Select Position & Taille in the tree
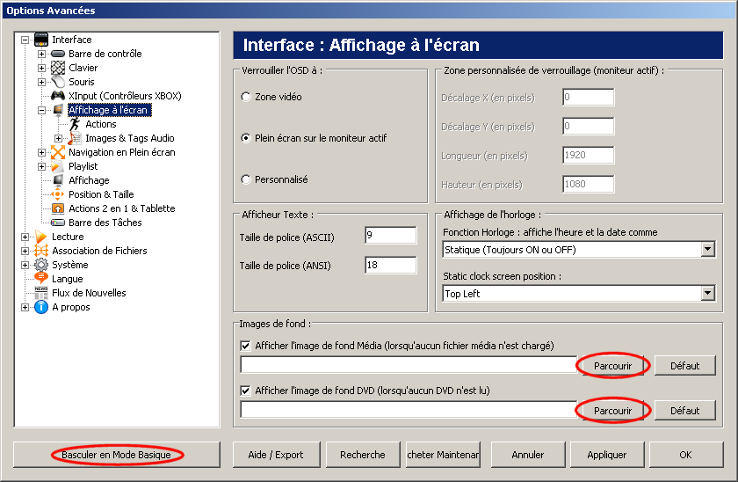 pos(101,194)
